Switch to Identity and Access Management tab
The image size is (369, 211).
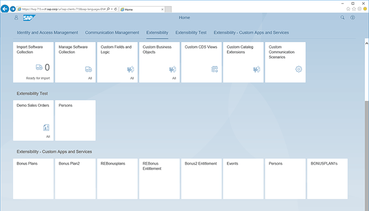tap(47, 32)
